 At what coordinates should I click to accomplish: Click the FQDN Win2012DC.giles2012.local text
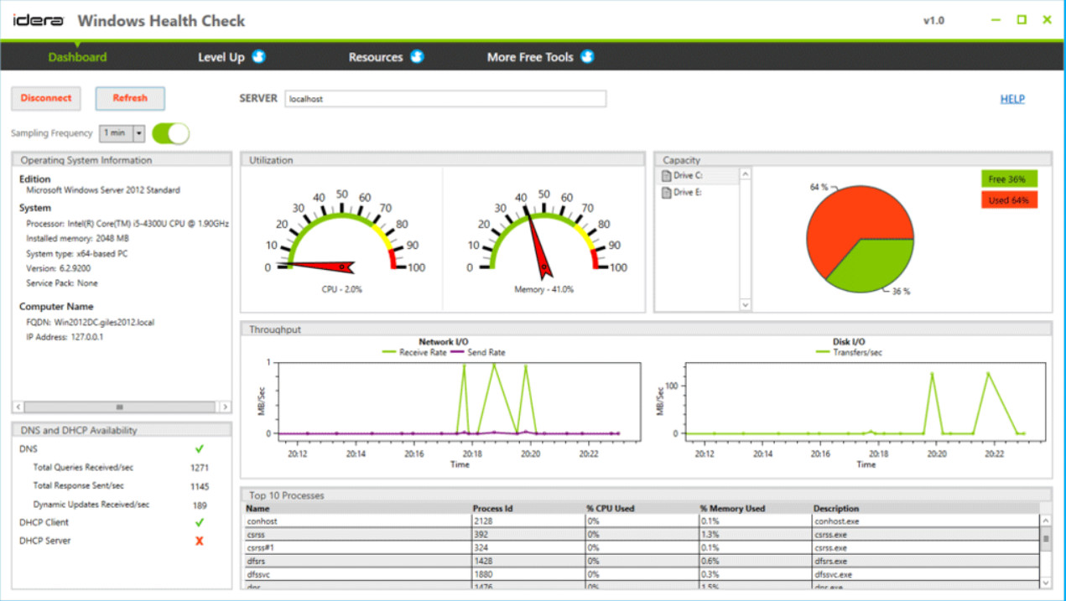pos(90,322)
